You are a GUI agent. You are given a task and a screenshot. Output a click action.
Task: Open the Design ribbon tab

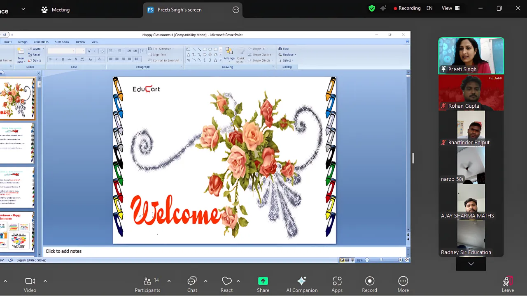23,42
